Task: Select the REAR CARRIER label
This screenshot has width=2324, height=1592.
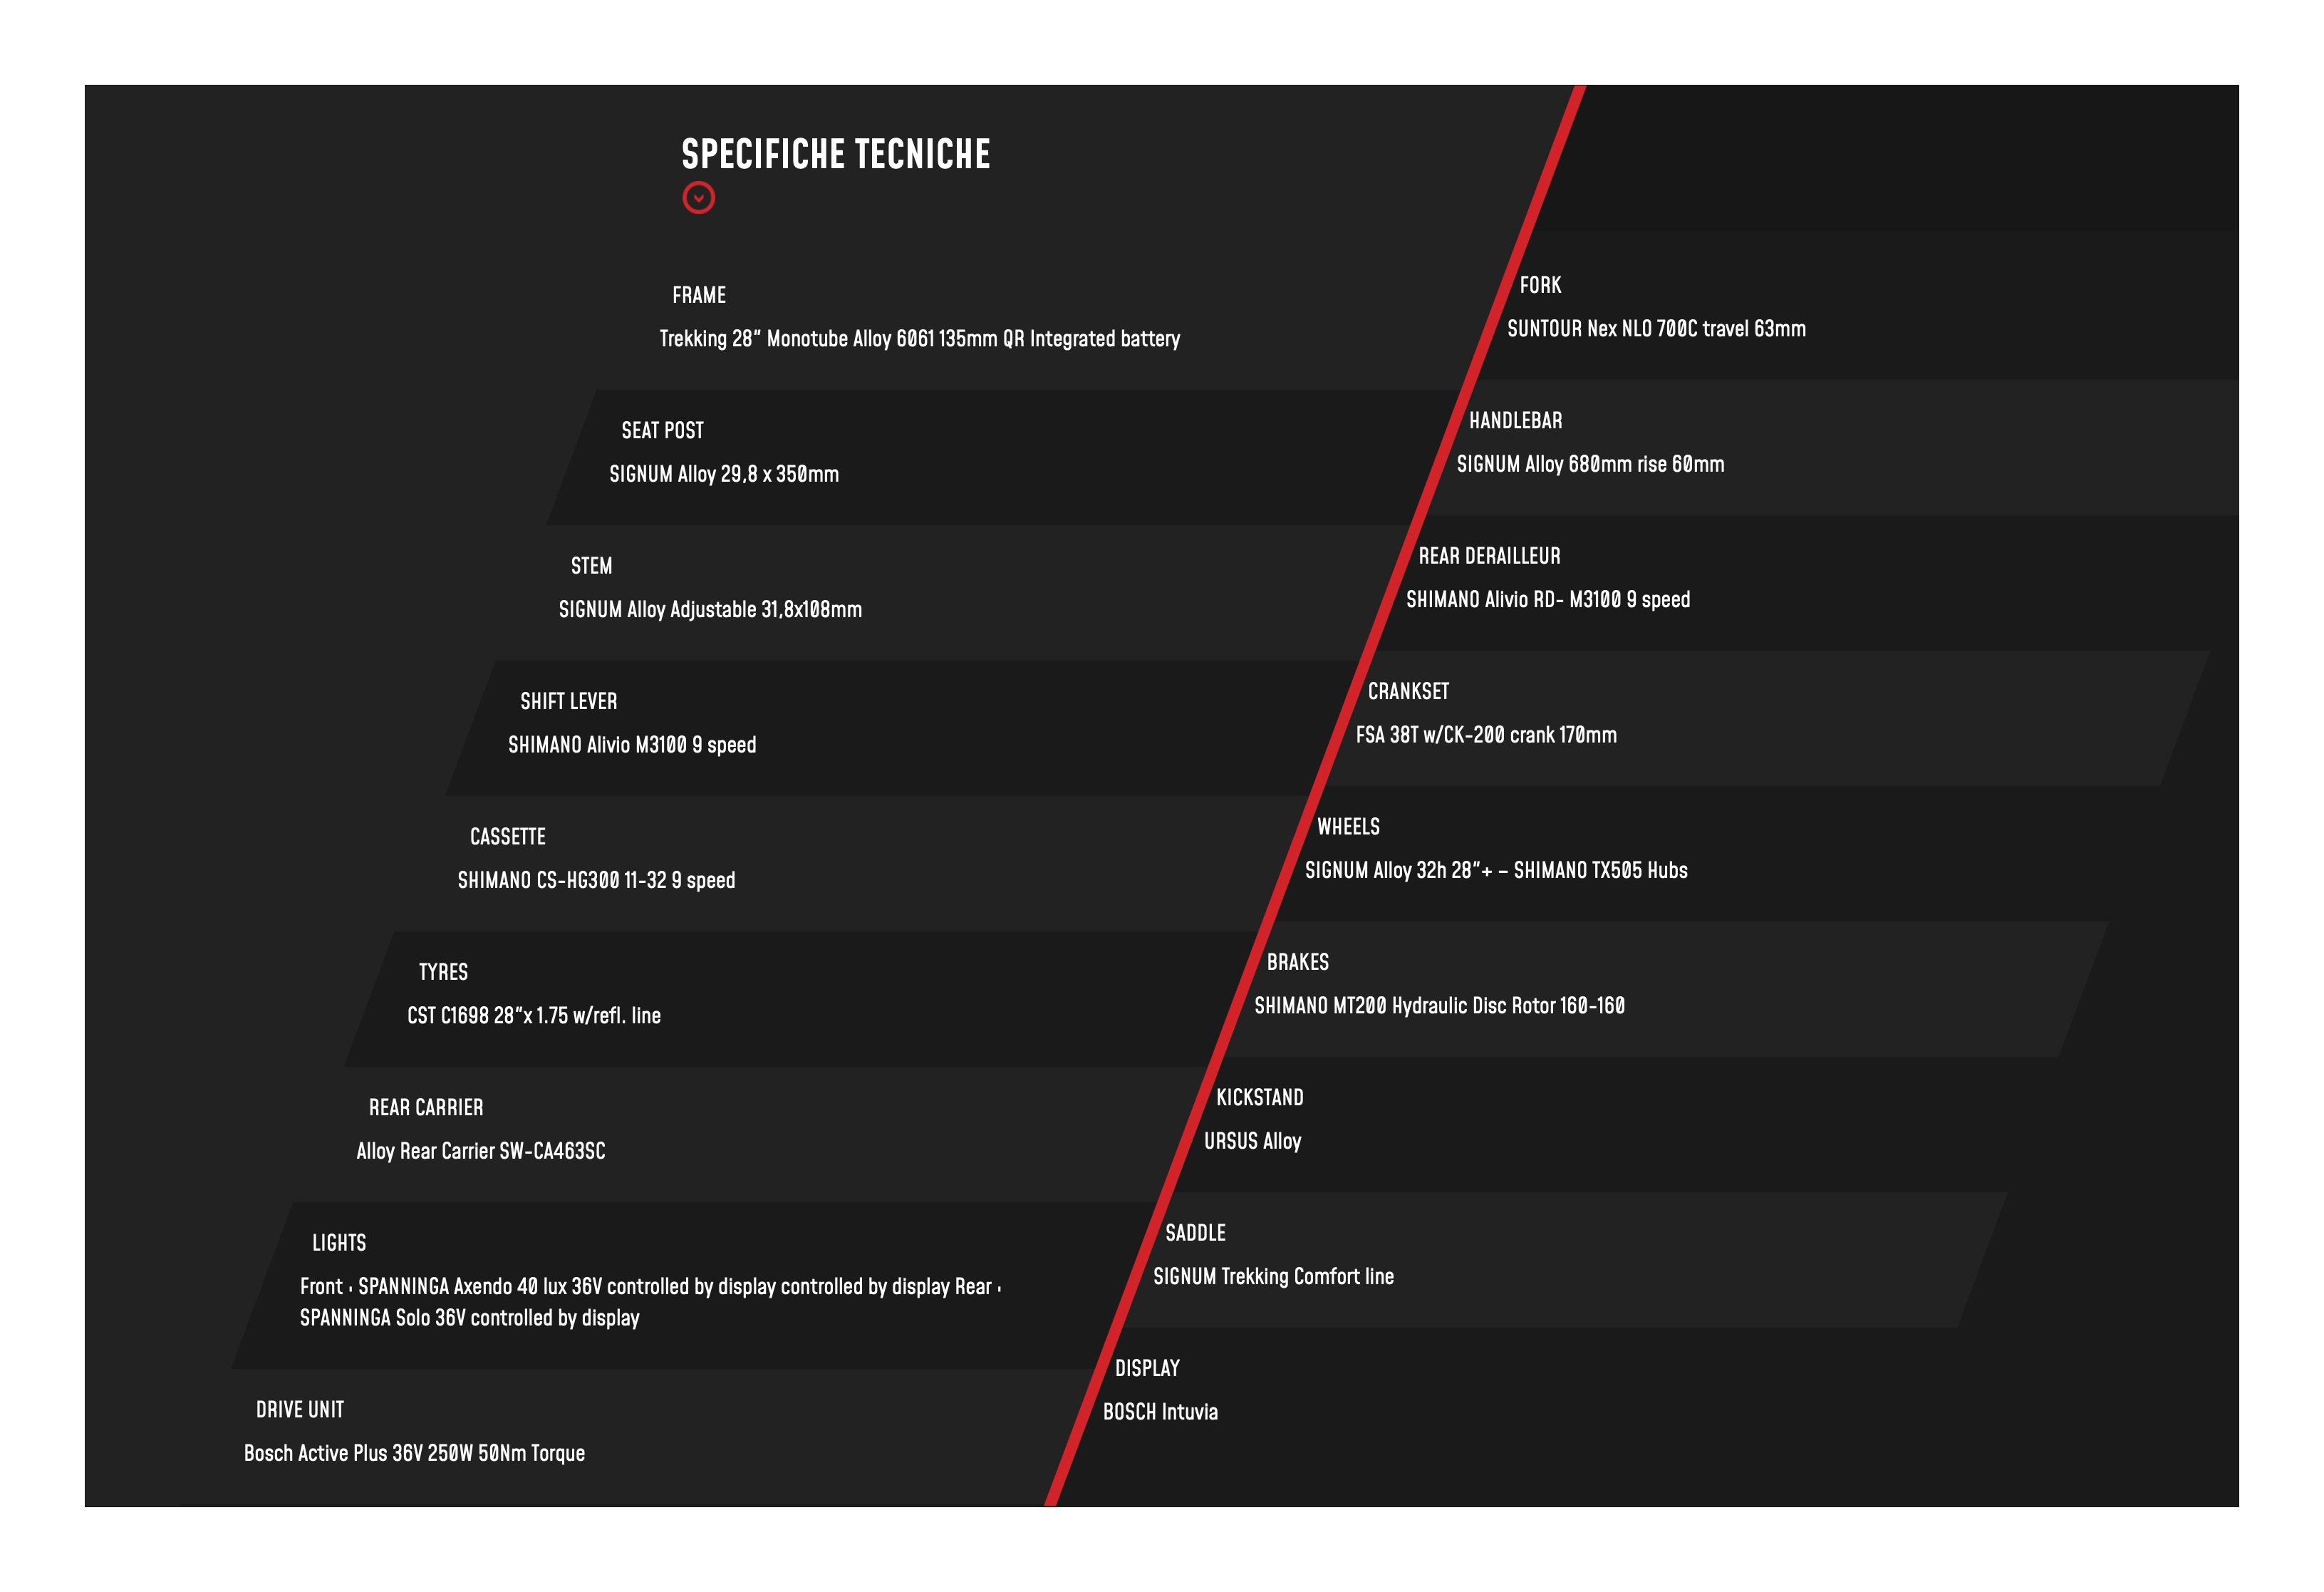Action: 425,1108
